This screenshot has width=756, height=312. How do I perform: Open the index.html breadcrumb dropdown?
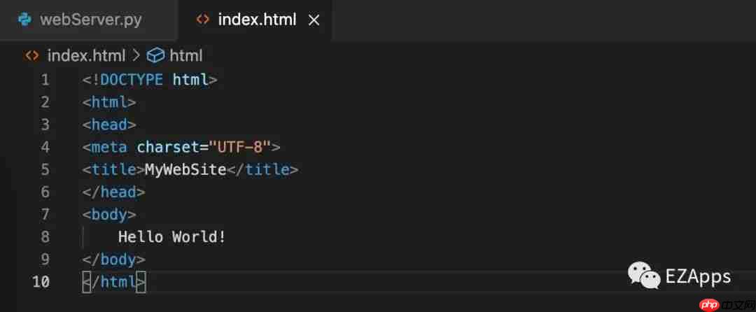[86, 55]
